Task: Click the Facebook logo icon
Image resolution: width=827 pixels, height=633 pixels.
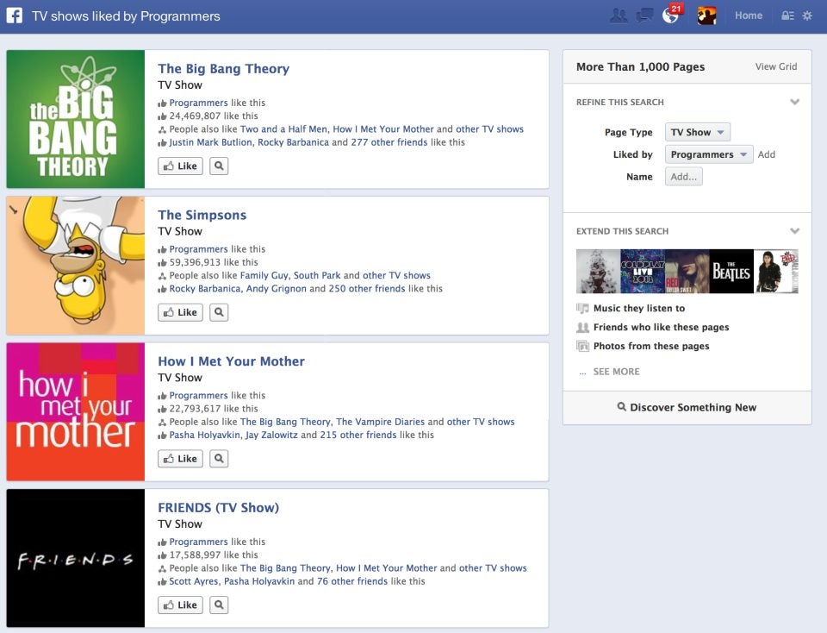Action: (x=15, y=16)
